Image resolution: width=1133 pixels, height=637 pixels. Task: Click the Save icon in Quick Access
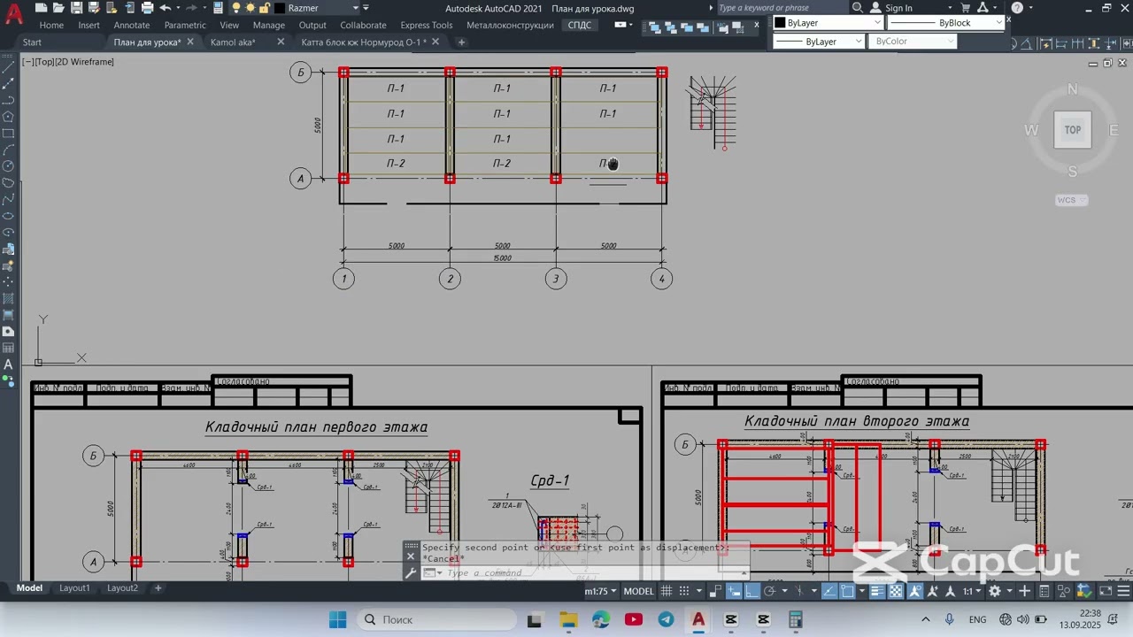click(x=76, y=8)
